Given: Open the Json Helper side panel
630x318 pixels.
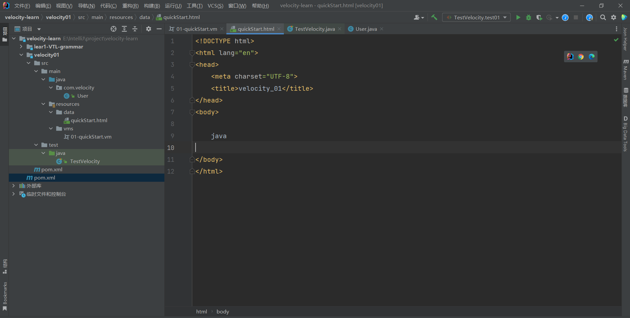Looking at the screenshot, I should click(x=625, y=39).
